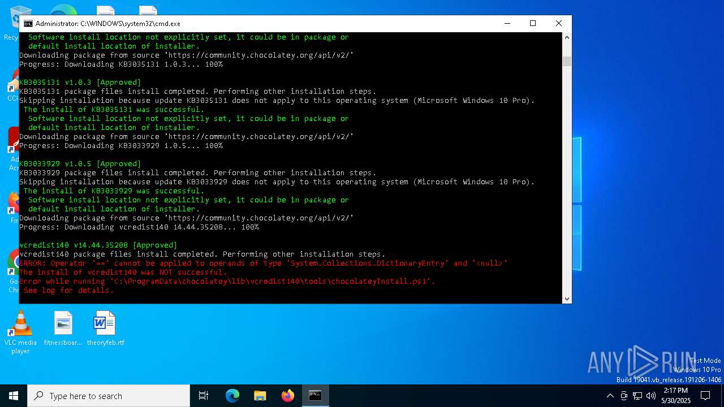The height and width of the screenshot is (407, 724).
Task: Click the 'See log for details.' line
Action: coord(68,290)
